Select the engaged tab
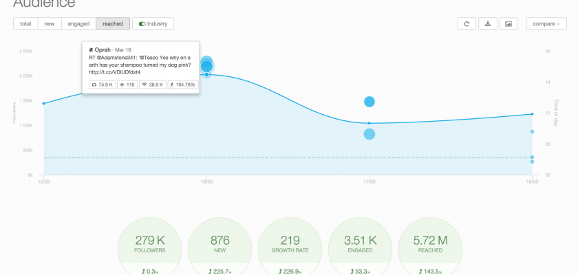Screen dimensions: 578x275 click(x=78, y=24)
